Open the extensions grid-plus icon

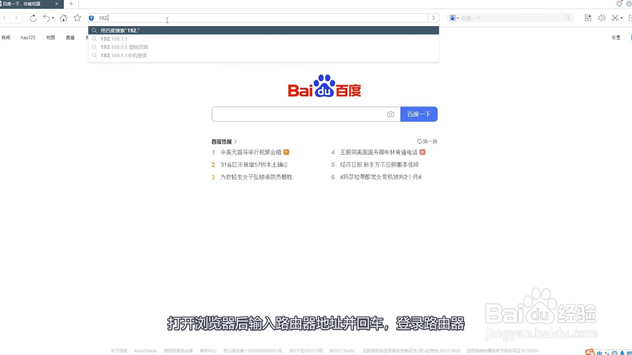(588, 18)
